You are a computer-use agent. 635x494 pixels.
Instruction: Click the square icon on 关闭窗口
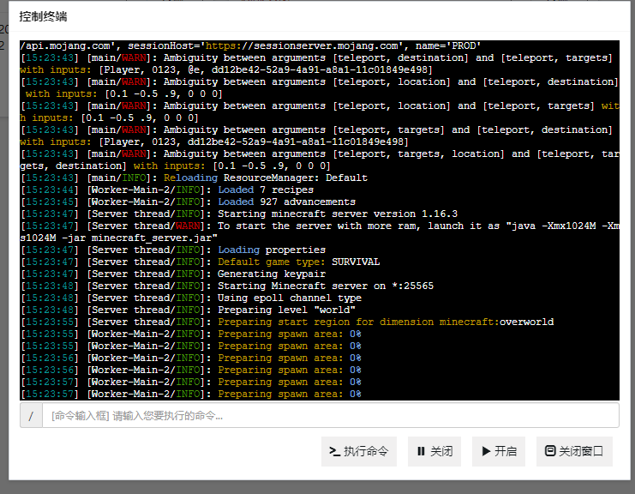click(550, 451)
